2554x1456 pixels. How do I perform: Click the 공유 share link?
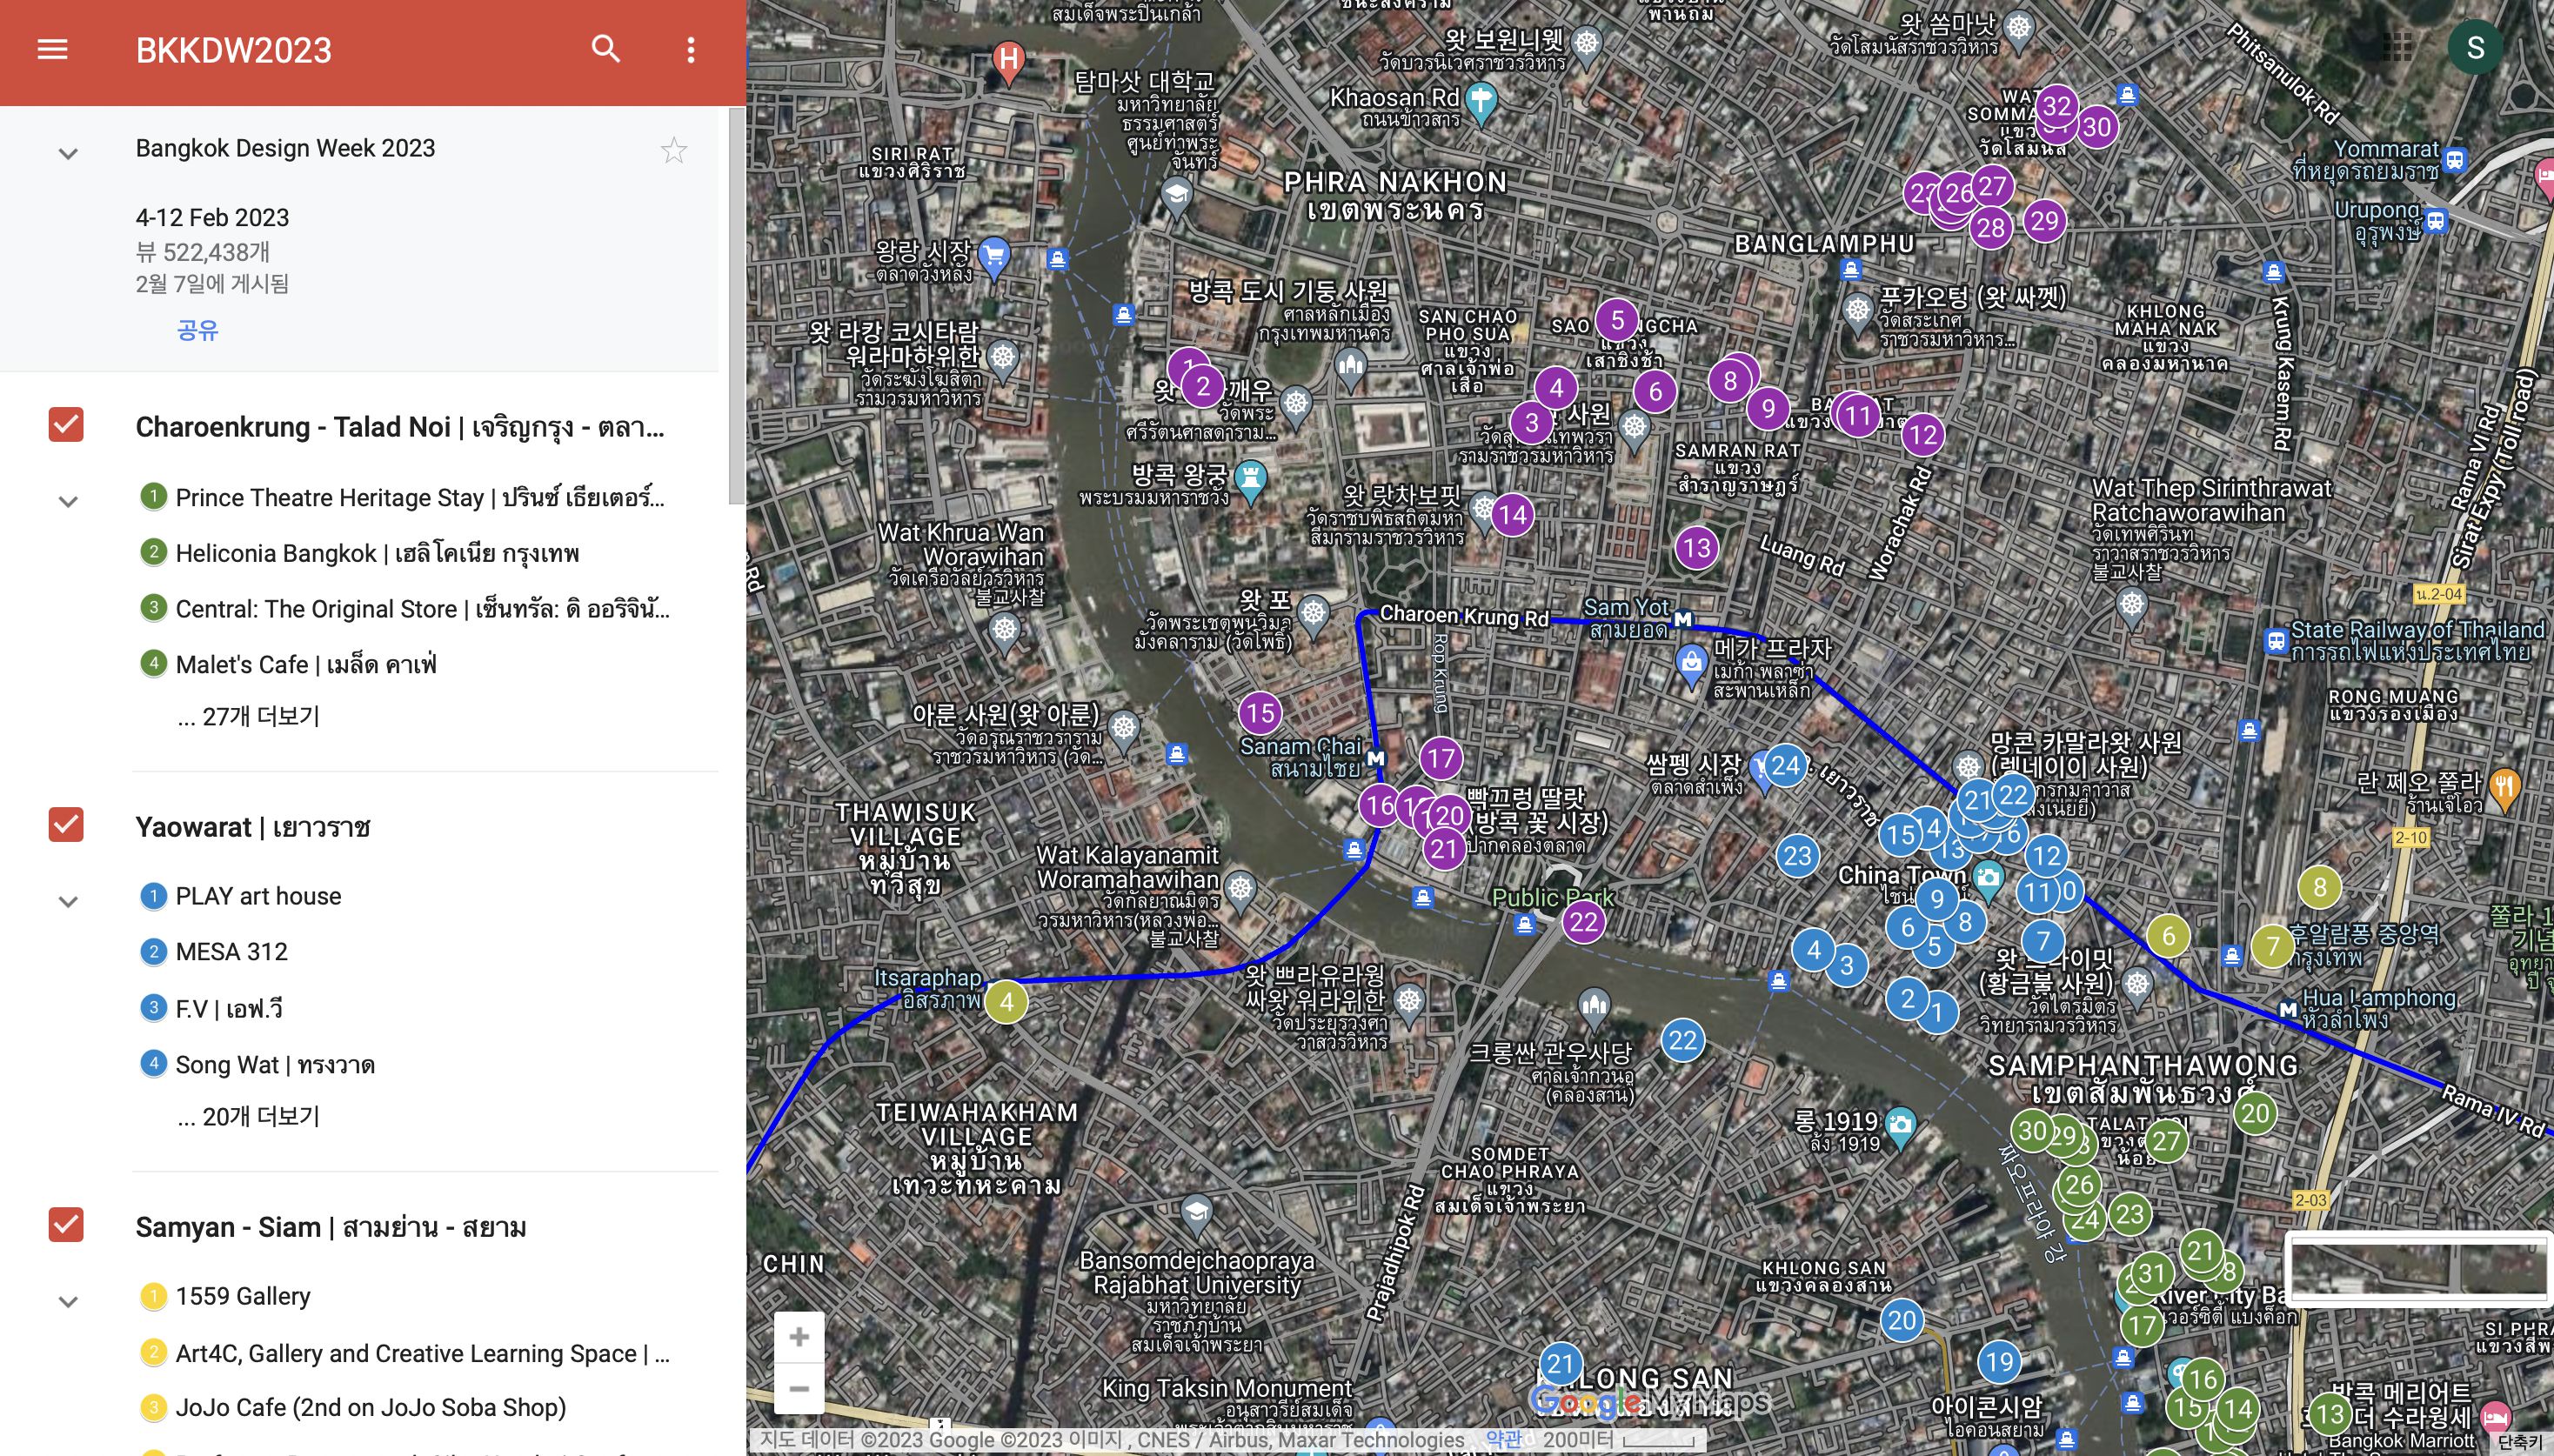(x=197, y=330)
